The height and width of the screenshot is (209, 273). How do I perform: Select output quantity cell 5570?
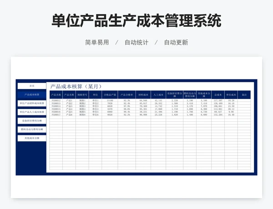(110, 109)
